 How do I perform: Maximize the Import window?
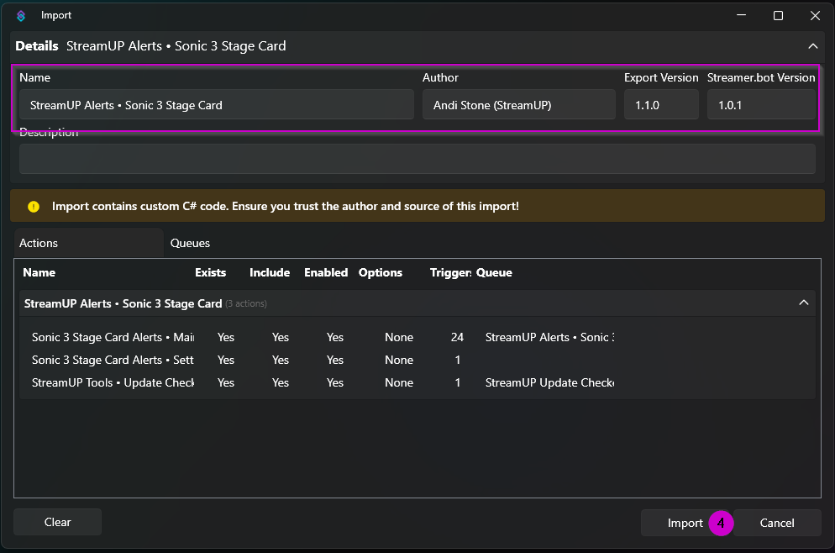[x=778, y=15]
